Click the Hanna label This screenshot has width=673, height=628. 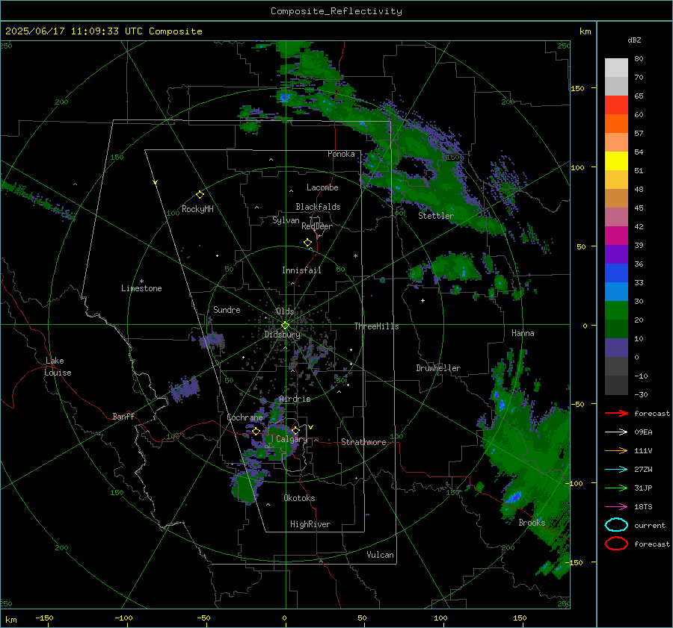[x=523, y=333]
